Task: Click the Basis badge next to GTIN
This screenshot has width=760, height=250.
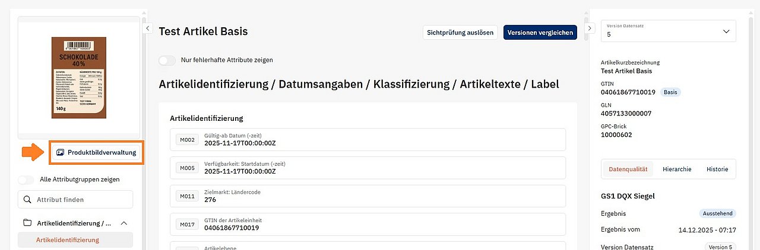Action: (x=670, y=92)
